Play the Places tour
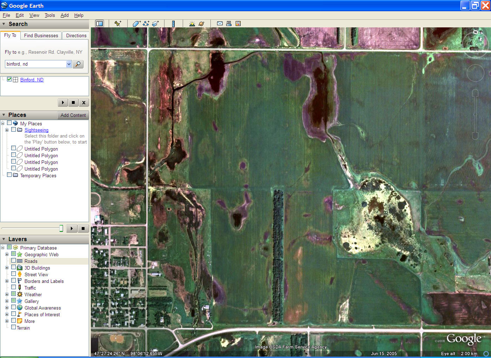Viewport: 491px width, 358px height. click(72, 228)
